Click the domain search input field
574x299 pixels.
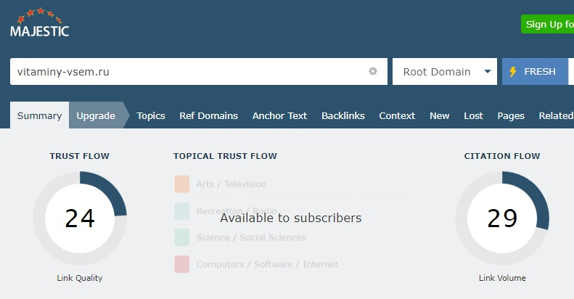tap(189, 72)
